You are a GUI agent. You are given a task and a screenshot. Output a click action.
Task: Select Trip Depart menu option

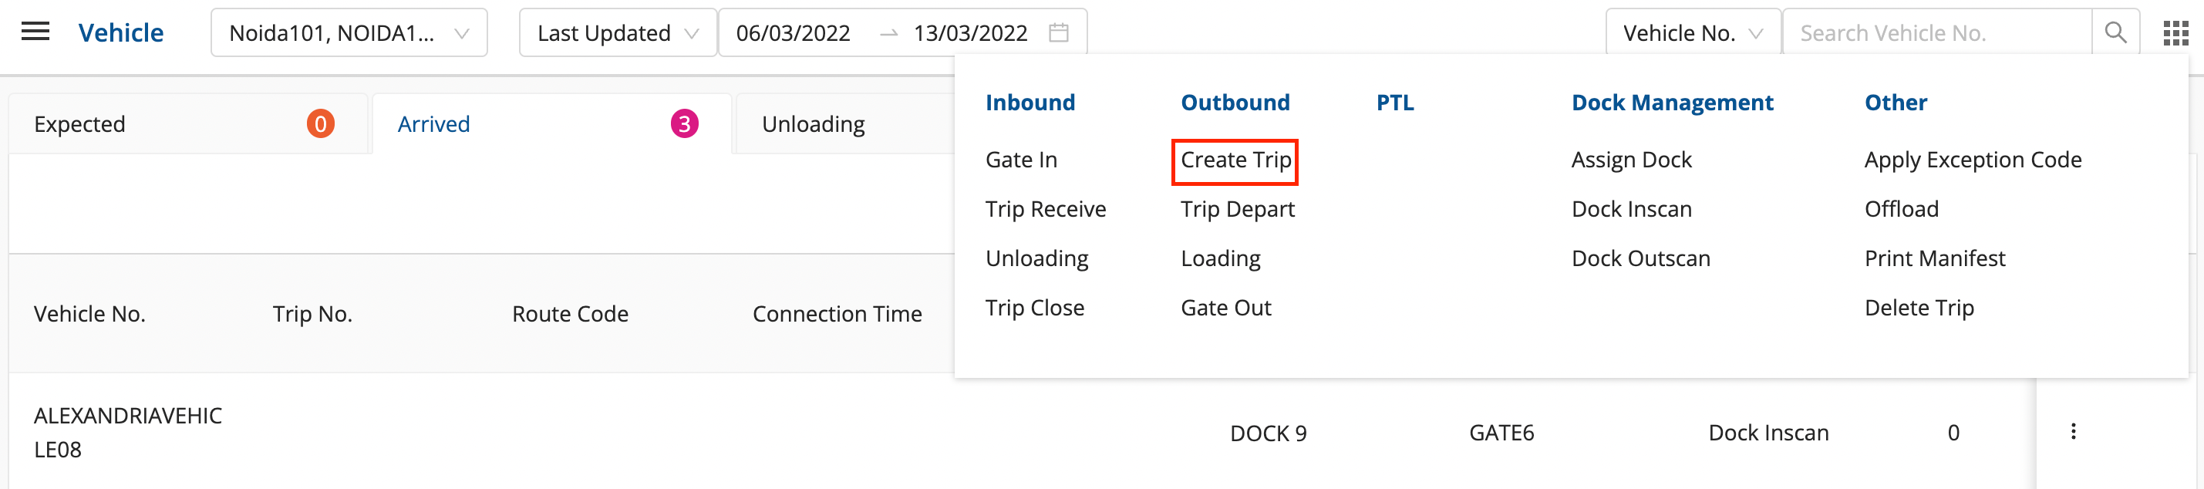click(x=1237, y=209)
